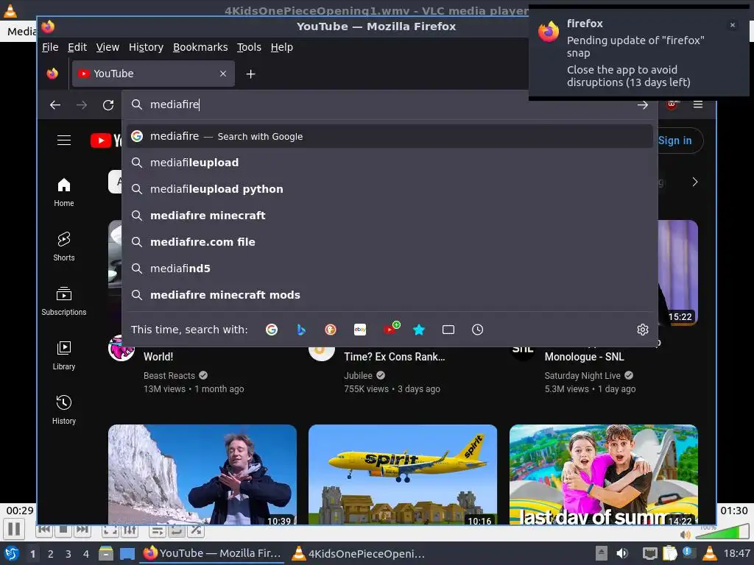The image size is (754, 565).
Task: Open a new tab with plus button
Action: click(x=250, y=74)
